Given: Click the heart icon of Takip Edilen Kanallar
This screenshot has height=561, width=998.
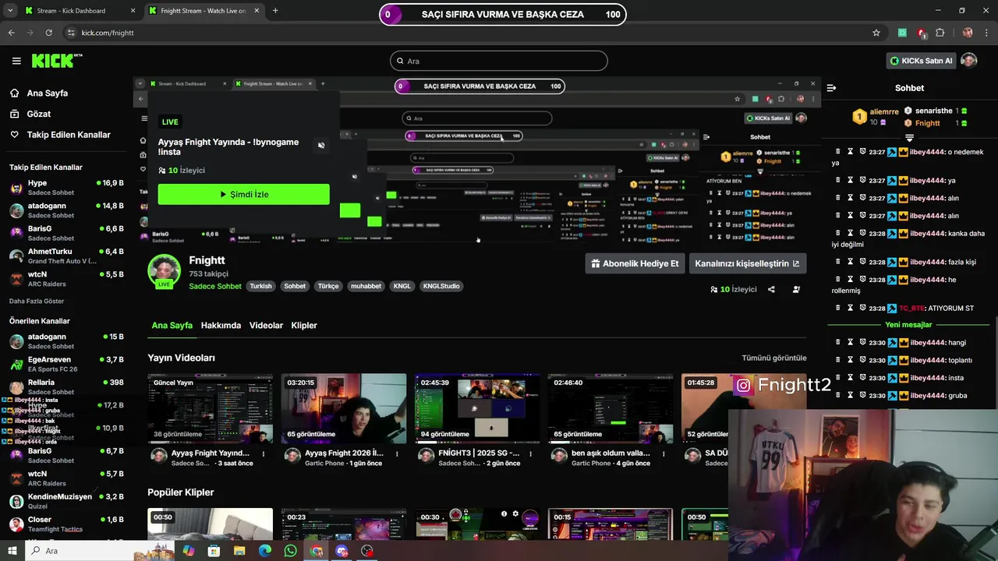Looking at the screenshot, I should point(14,135).
